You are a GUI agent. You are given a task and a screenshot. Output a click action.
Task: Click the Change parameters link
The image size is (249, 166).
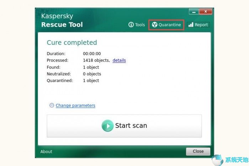click(75, 106)
